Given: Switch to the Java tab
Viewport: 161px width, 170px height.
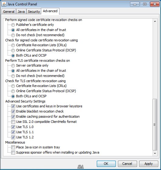Looking at the screenshot, I should pos(21,12).
